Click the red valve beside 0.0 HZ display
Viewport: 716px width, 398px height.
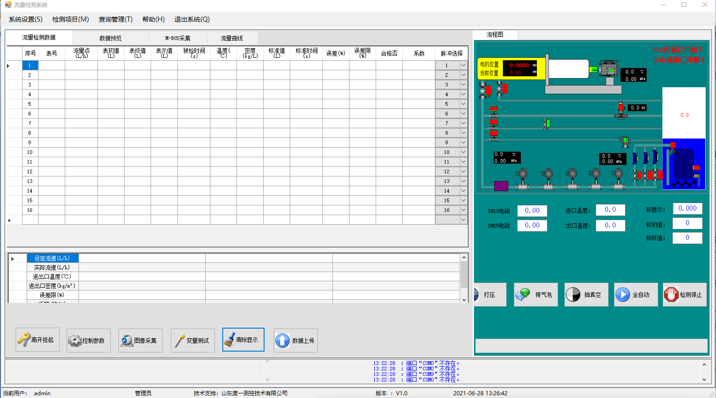621,111
